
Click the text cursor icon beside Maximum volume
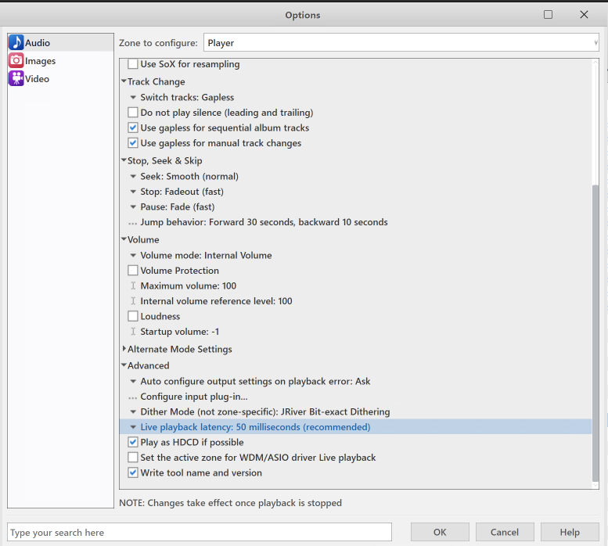133,286
